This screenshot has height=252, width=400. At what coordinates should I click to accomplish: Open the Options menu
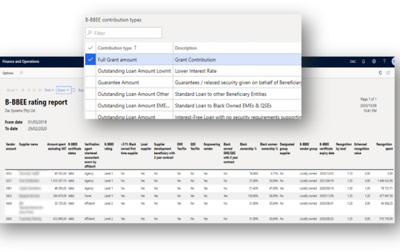[x=8, y=73]
